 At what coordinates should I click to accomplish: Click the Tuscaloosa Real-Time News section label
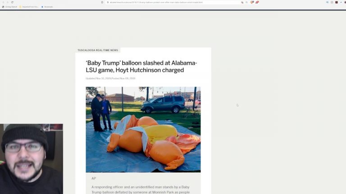98,50
